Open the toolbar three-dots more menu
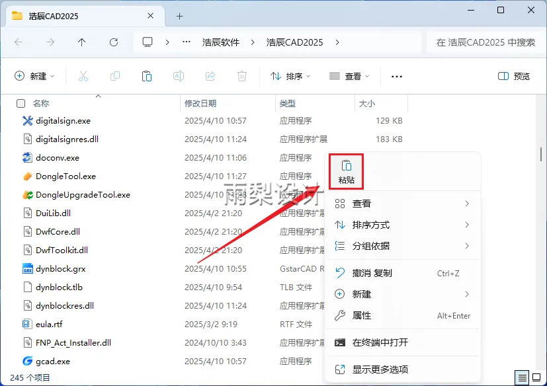 (397, 77)
